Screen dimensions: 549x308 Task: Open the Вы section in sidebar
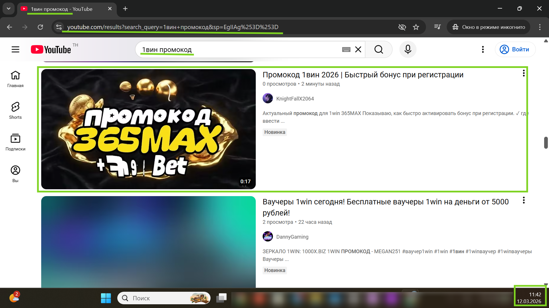point(15,174)
